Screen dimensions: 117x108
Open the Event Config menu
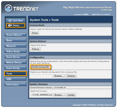click(16, 68)
